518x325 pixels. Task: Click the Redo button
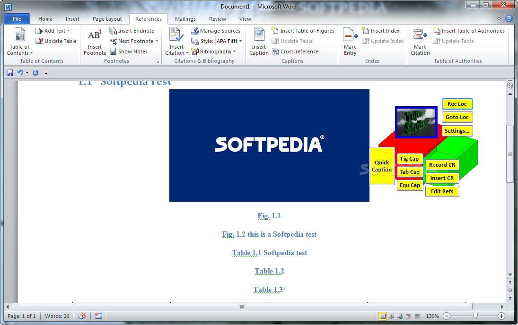35,73
